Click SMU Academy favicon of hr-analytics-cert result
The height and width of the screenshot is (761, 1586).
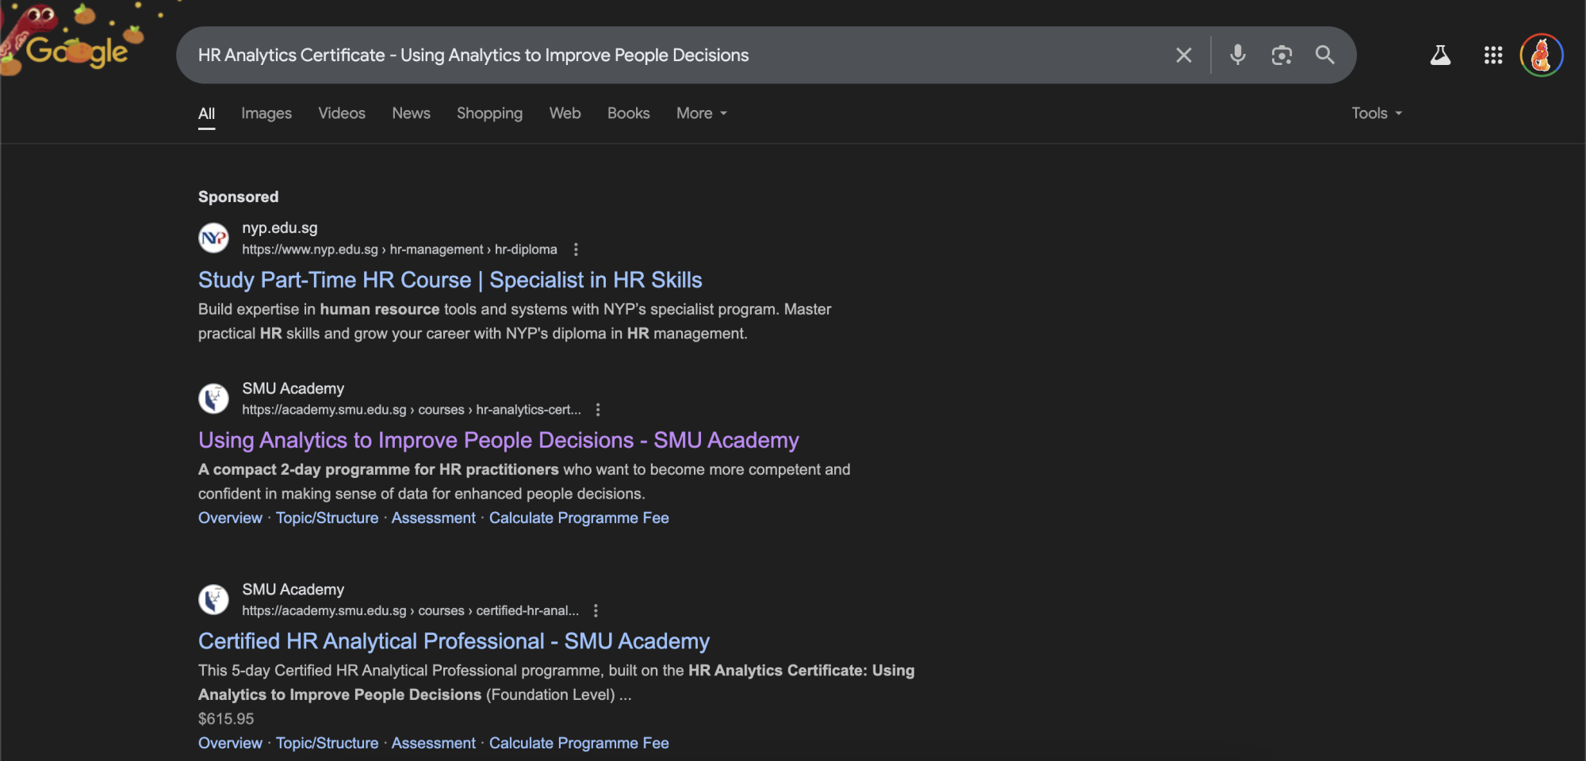click(x=213, y=399)
